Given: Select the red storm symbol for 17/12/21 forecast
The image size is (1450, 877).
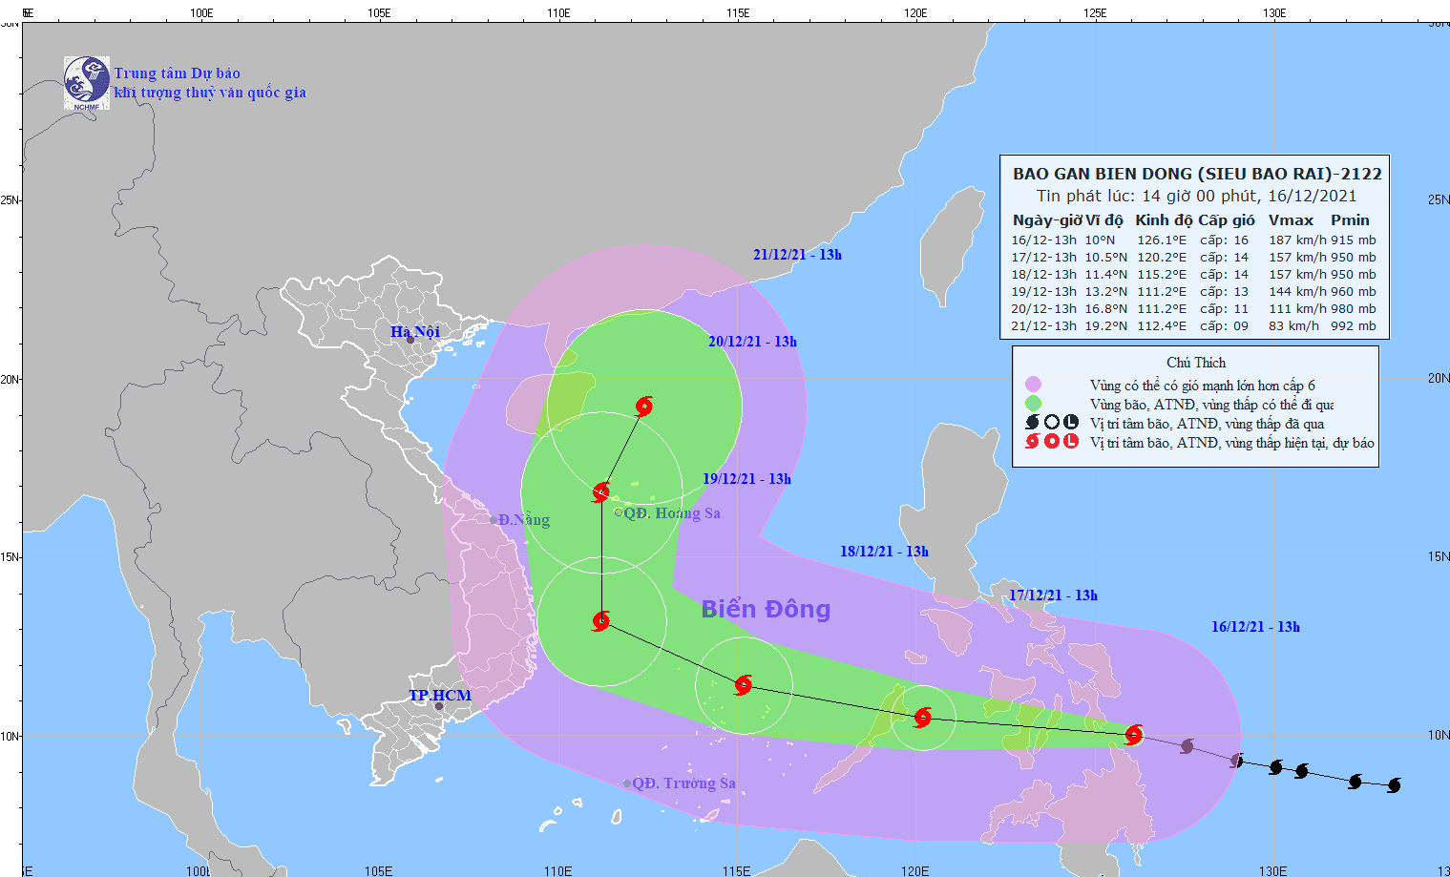Looking at the screenshot, I should click(x=922, y=718).
